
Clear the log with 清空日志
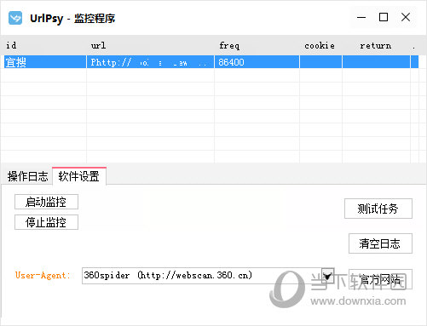click(x=380, y=243)
